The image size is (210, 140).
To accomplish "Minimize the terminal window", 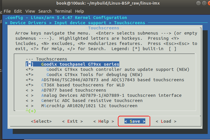I will pos(198,3).
